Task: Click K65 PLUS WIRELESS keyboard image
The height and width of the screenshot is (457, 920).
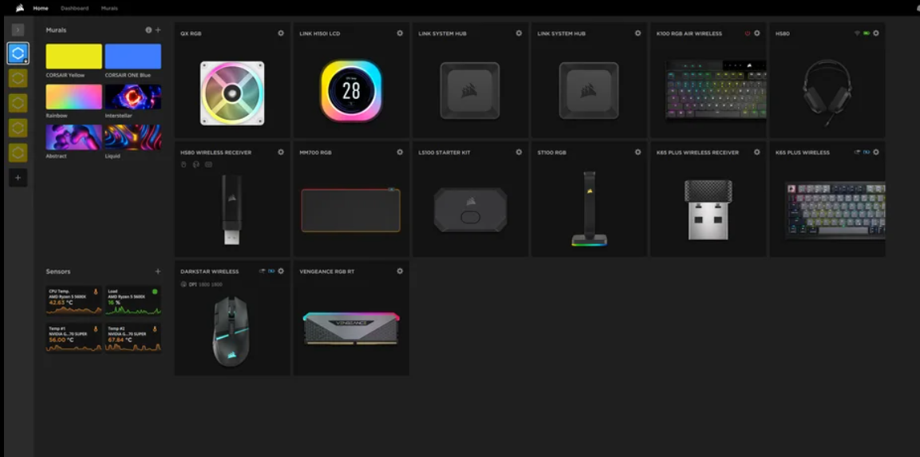Action: click(835, 210)
